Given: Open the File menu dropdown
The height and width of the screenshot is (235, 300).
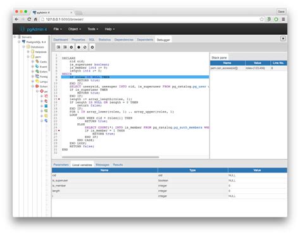Looking at the screenshot, I should pyautogui.click(x=58, y=29).
